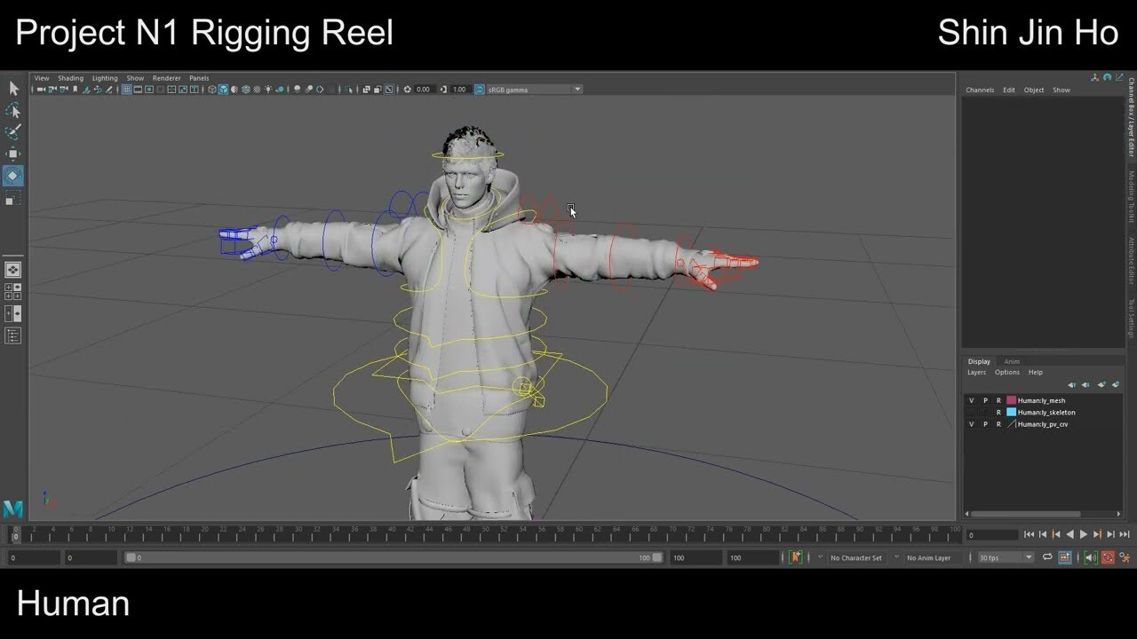1137x639 pixels.
Task: Open the sRGB gamma dropdown
Action: point(576,89)
